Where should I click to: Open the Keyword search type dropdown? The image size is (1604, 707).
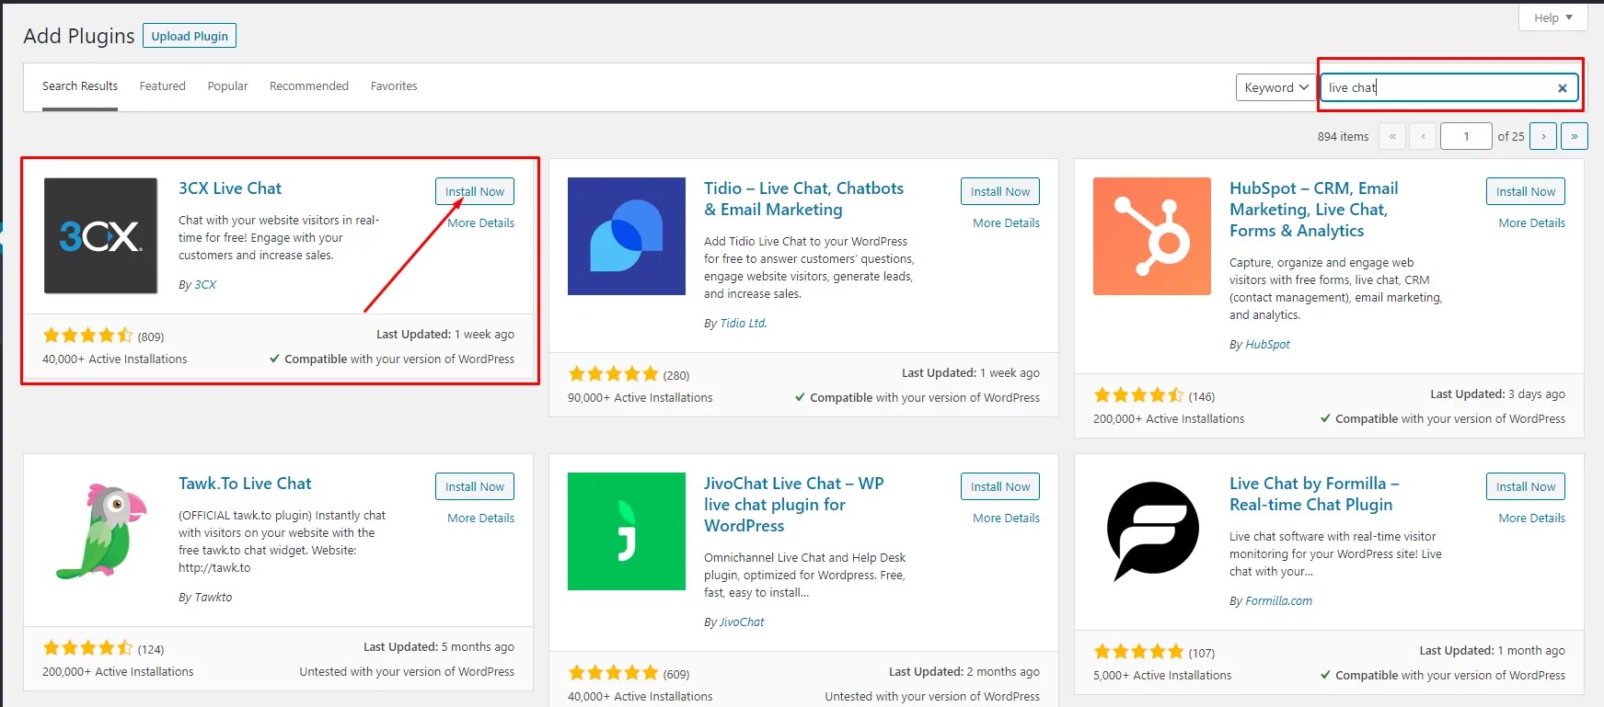coord(1275,87)
